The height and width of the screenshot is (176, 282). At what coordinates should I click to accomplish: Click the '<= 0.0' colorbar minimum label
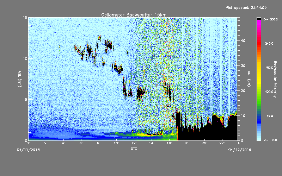coord(270,140)
